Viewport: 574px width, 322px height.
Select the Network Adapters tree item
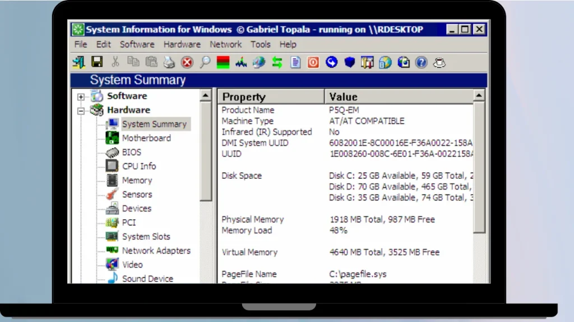[x=156, y=250]
